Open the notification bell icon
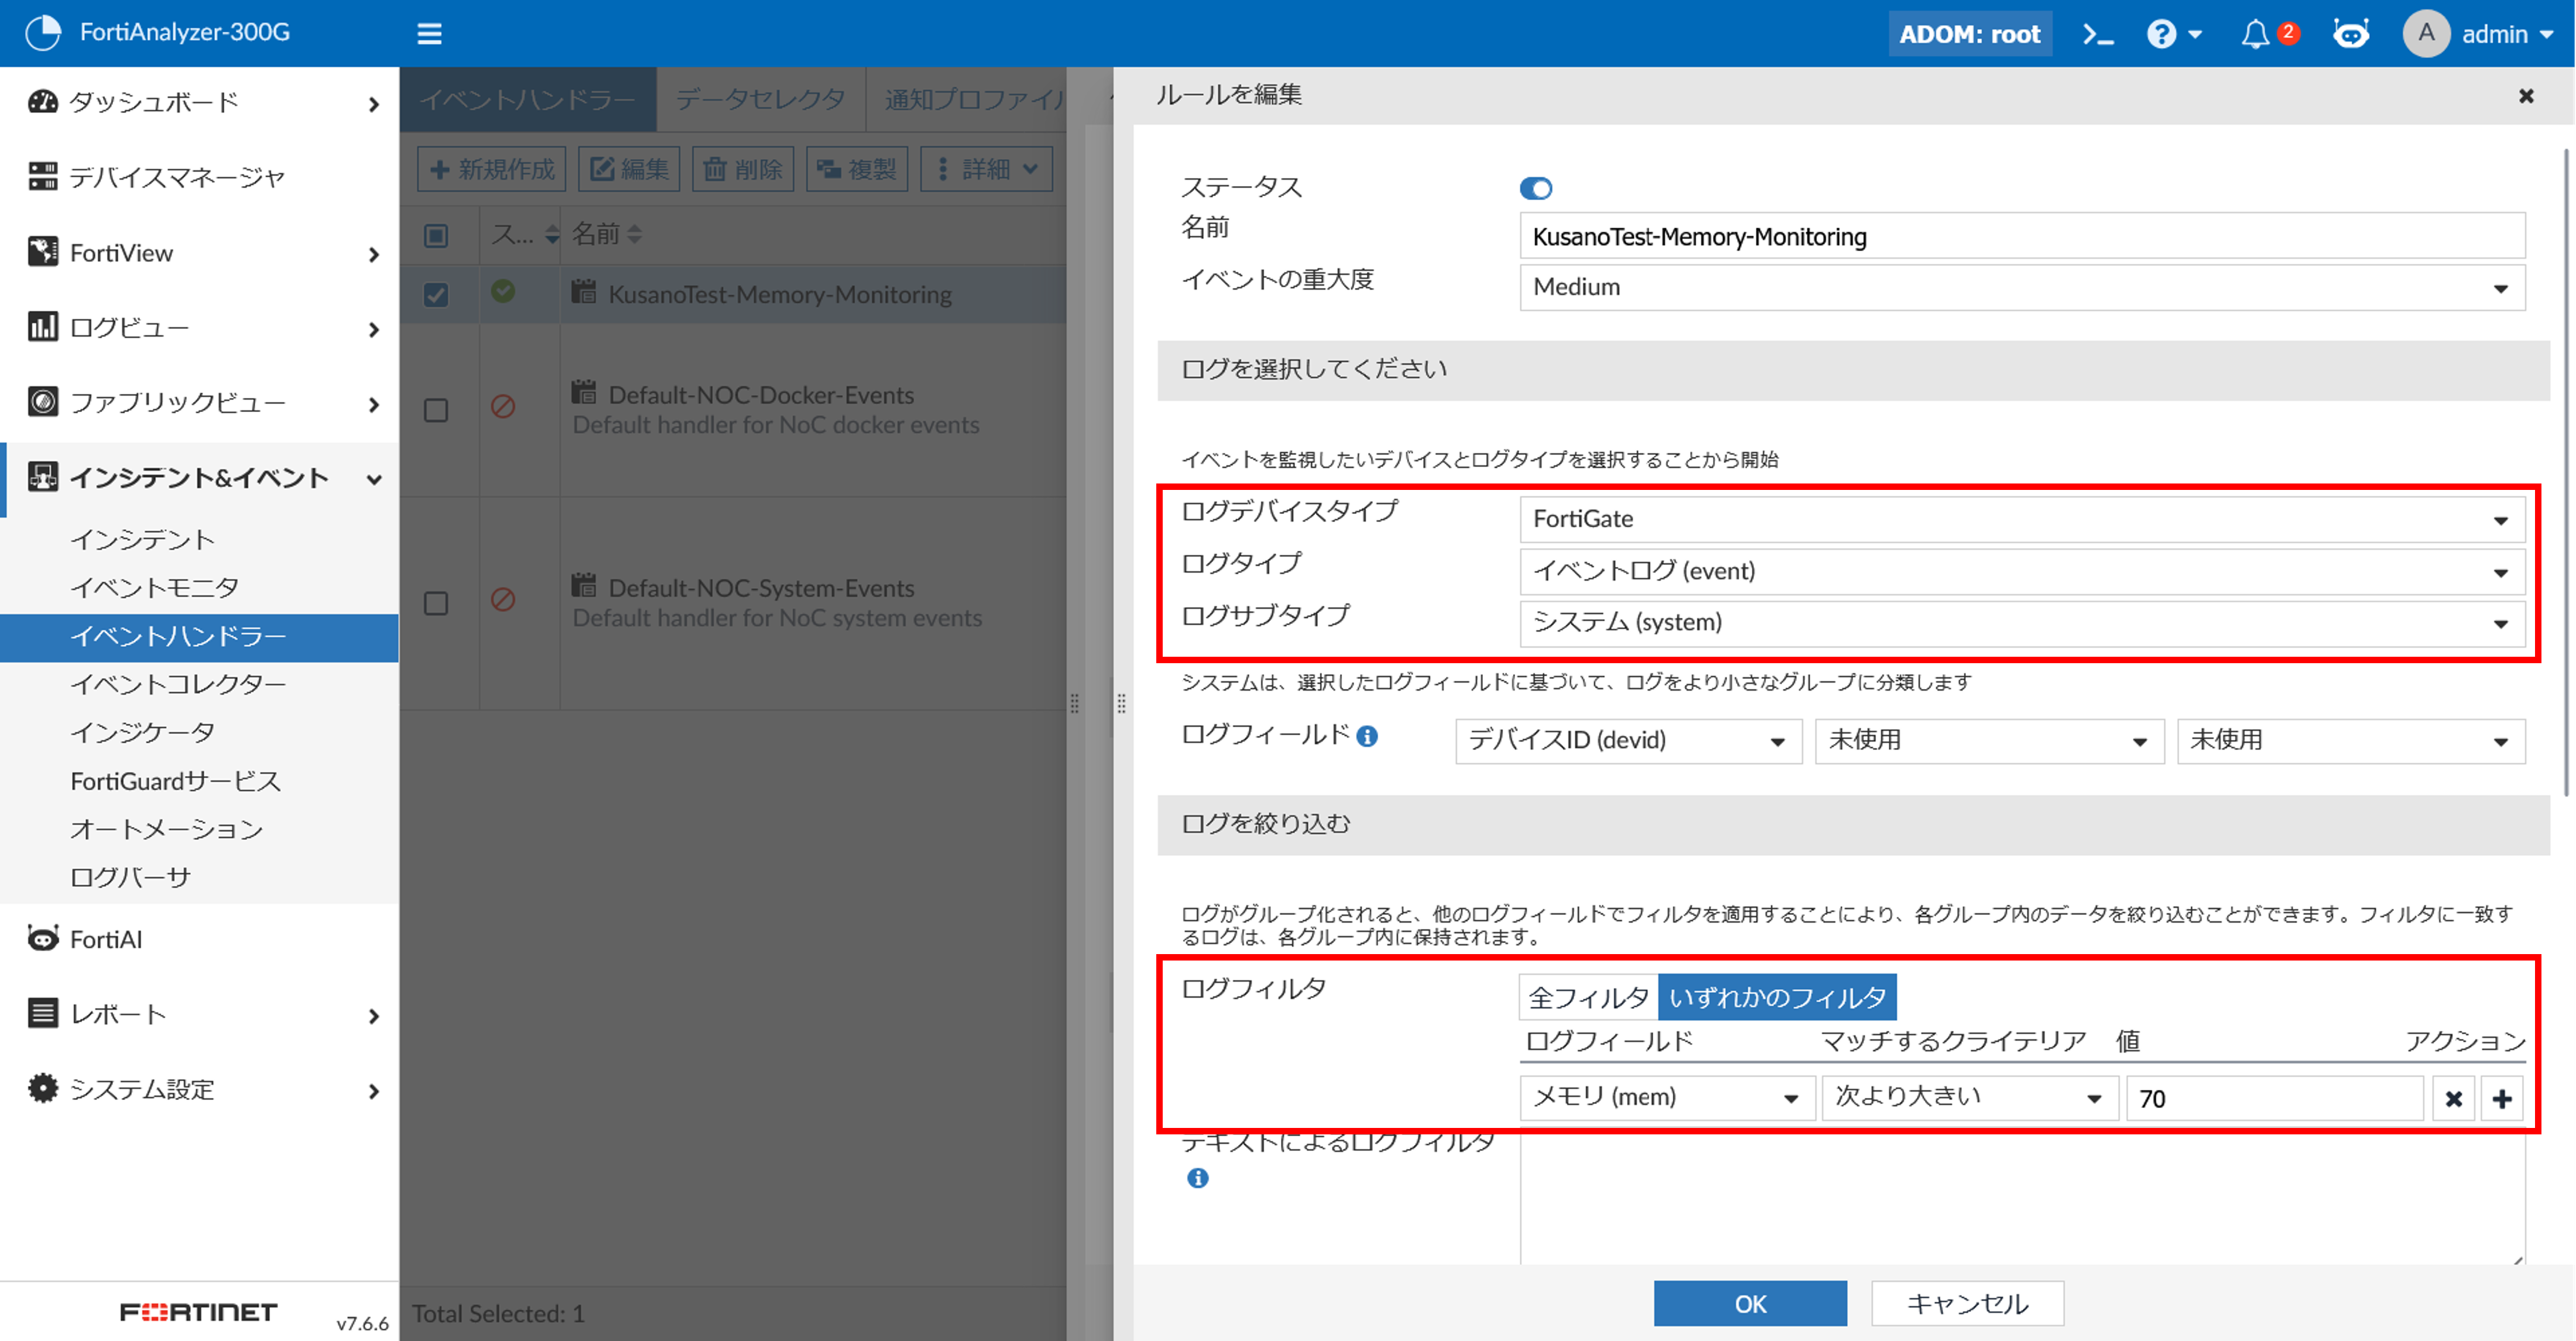Viewport: 2576px width, 1341px height. click(2254, 34)
